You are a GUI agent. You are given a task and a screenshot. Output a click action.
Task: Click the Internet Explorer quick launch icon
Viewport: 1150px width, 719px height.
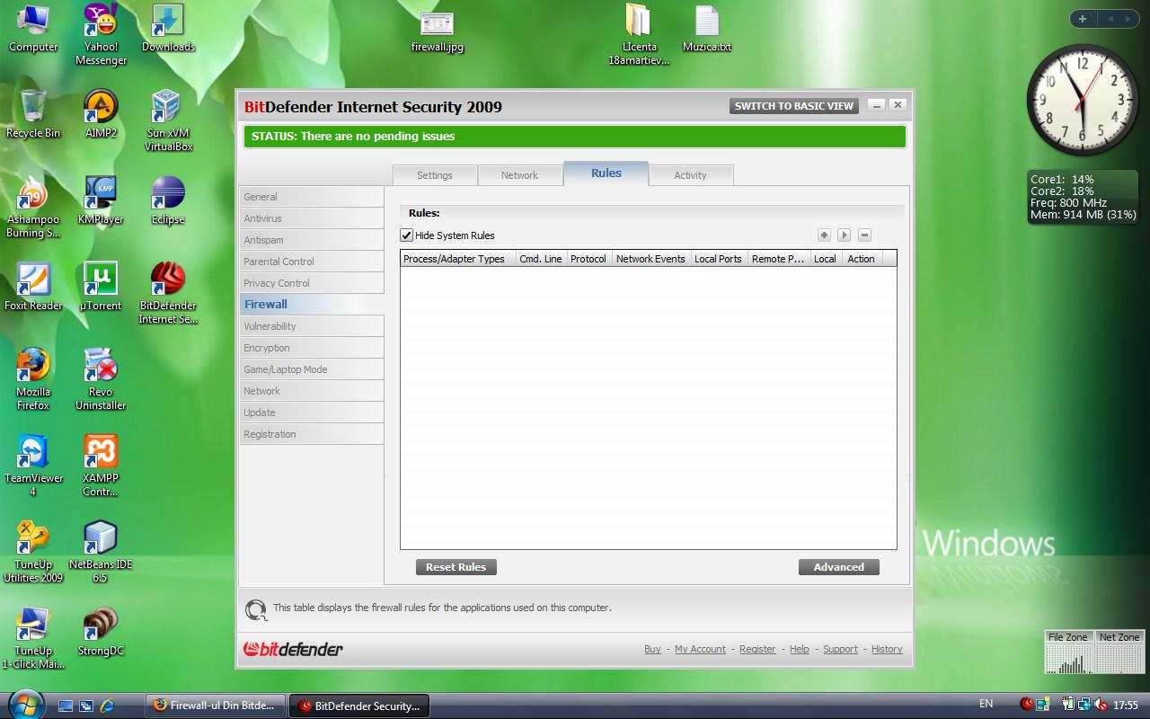[108, 706]
